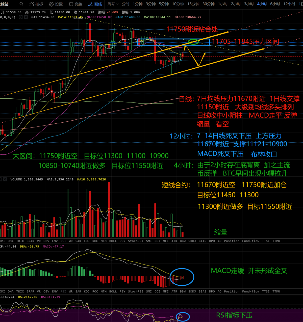The height and width of the screenshot is (322, 303).
Task: Open 设置 chart settings
Action: coord(56,4)
